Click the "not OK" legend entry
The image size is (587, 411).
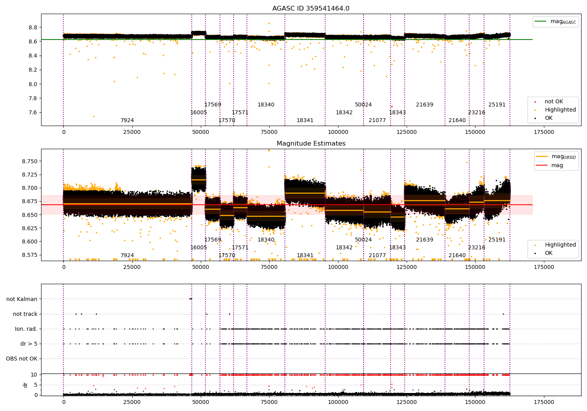point(549,102)
